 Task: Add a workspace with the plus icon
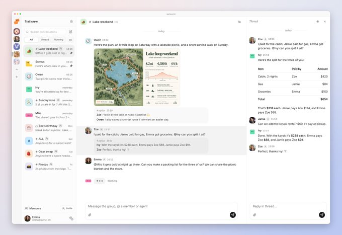pyautogui.click(x=17, y=77)
